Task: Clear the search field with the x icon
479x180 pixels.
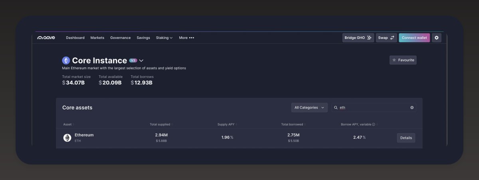Action: 412,108
